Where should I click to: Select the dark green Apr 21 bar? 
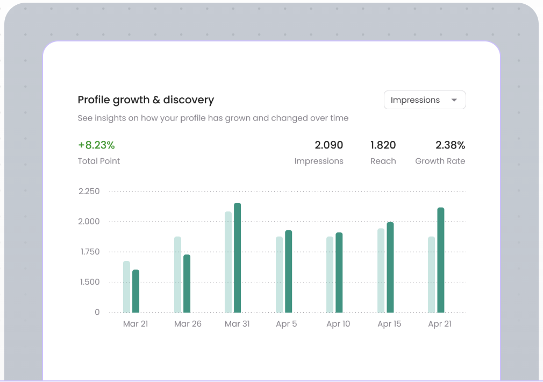click(x=441, y=260)
